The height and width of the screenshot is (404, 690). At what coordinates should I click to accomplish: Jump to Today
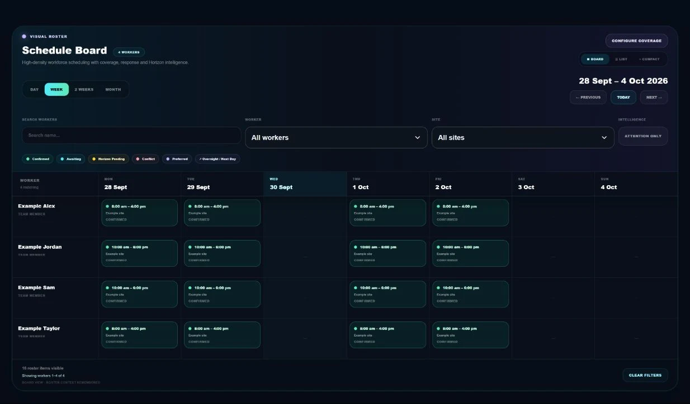(623, 97)
